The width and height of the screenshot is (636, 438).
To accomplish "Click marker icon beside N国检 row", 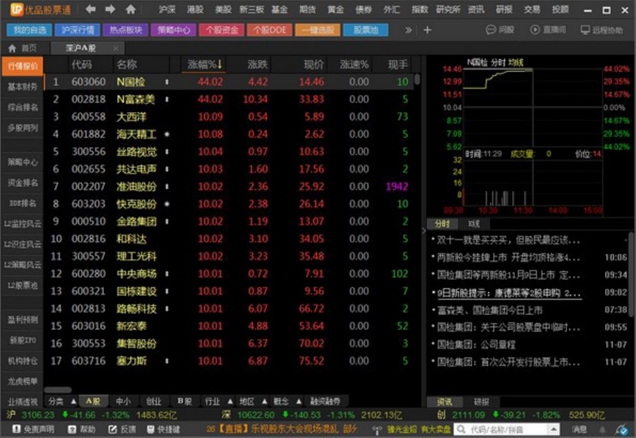I will tap(167, 82).
